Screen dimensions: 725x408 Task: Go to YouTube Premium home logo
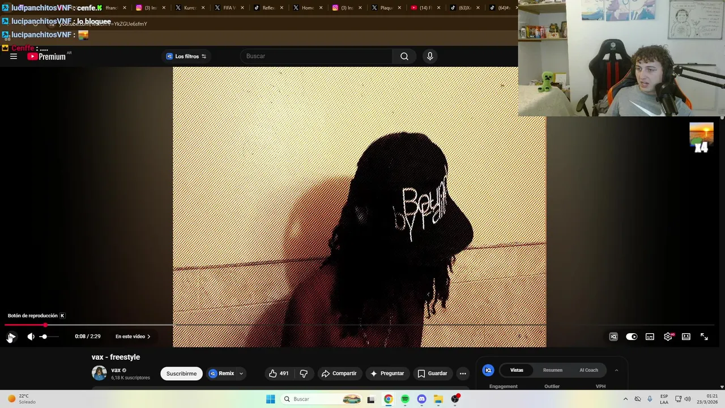pos(47,56)
